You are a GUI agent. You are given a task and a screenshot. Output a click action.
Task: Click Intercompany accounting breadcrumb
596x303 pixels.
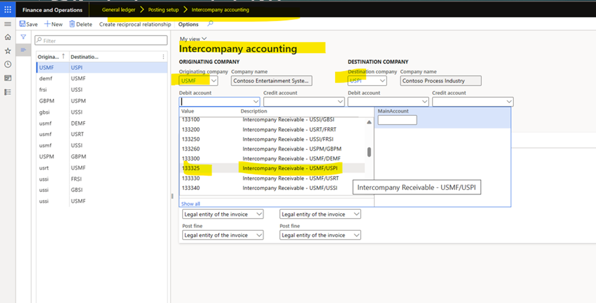point(220,10)
